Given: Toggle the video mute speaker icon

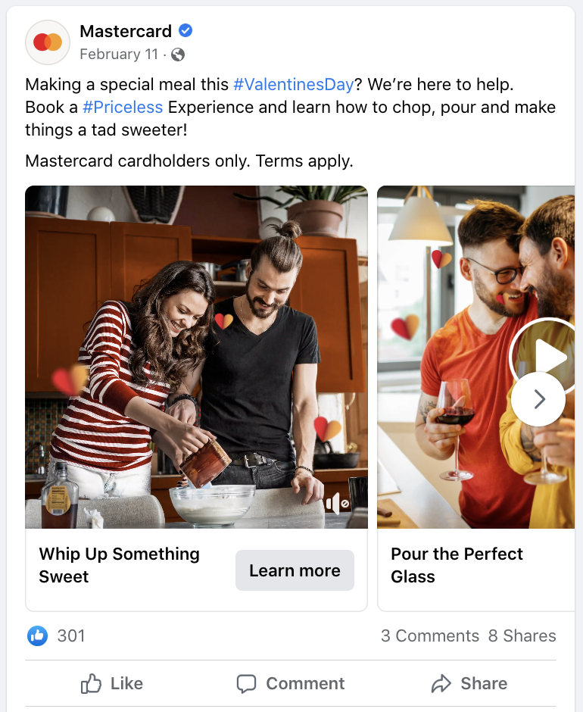Looking at the screenshot, I should pos(338,503).
